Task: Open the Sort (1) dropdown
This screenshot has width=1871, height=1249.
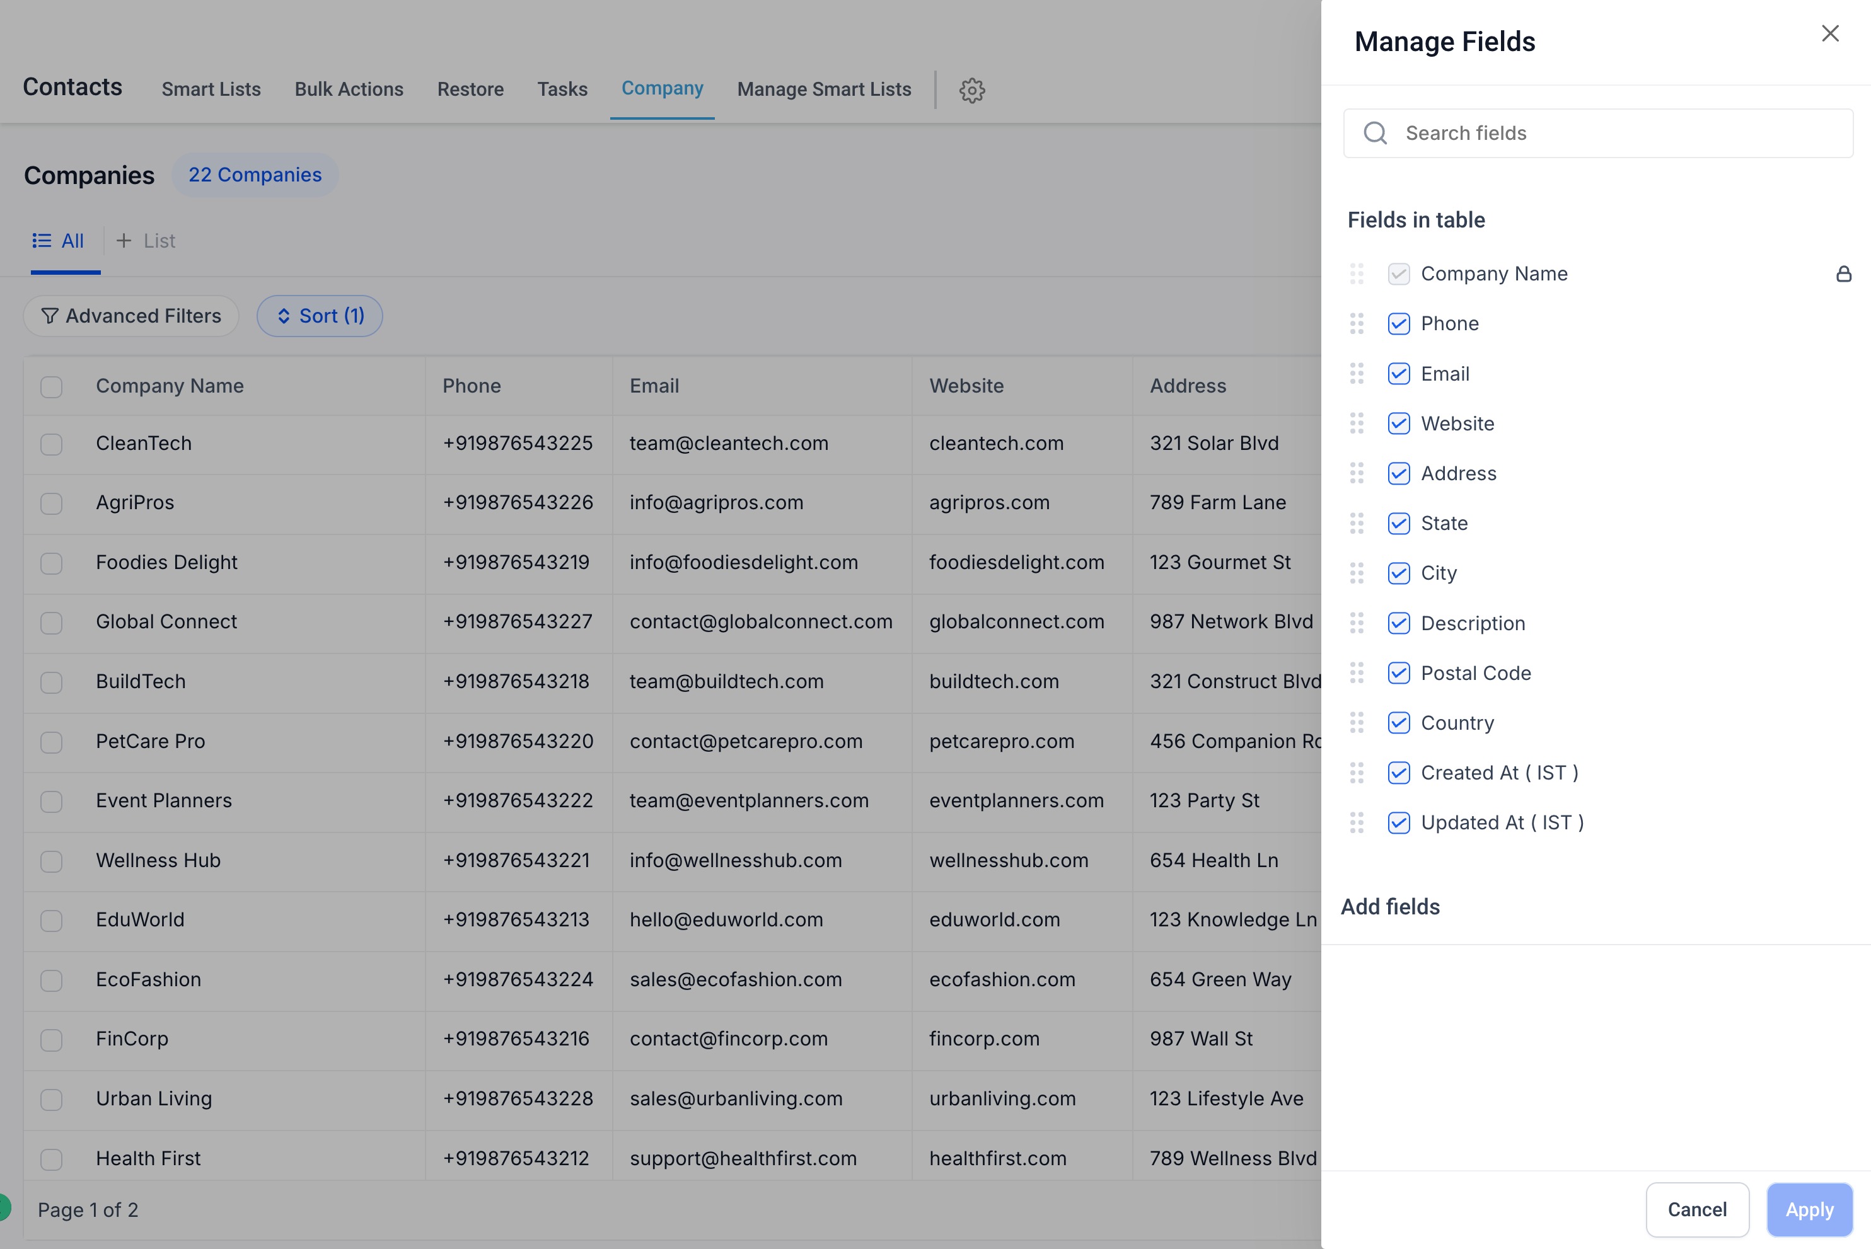Action: 320,316
